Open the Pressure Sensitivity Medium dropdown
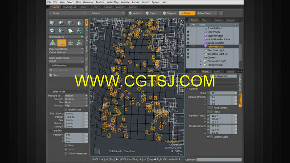Screen dimensions: 290x163 76,96
